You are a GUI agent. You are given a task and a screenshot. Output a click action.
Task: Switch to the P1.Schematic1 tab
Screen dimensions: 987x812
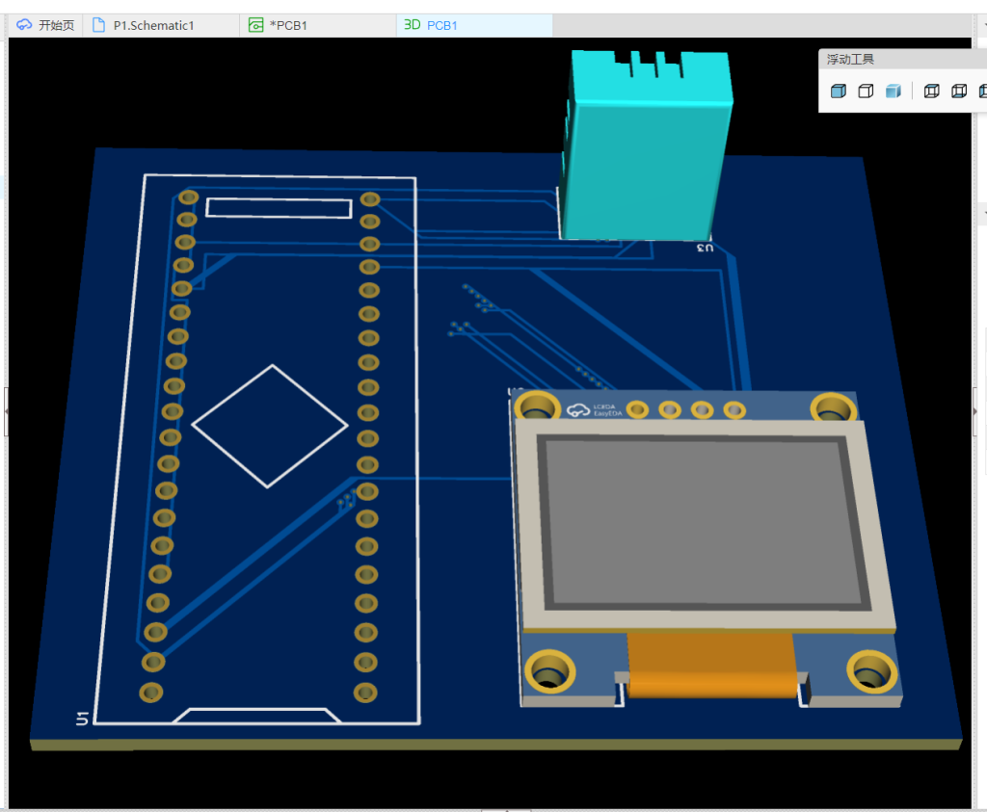pyautogui.click(x=154, y=25)
